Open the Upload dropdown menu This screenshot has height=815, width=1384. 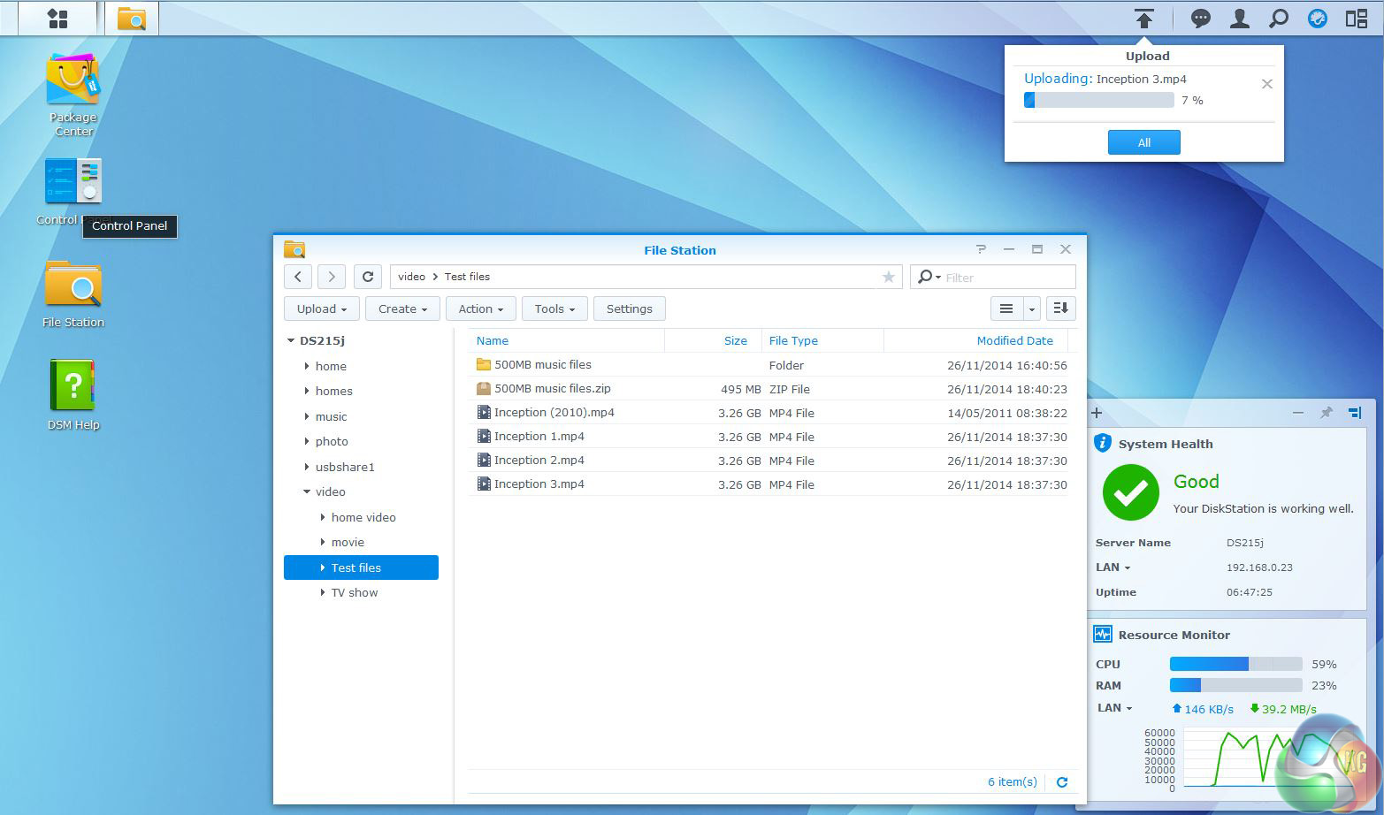(321, 308)
